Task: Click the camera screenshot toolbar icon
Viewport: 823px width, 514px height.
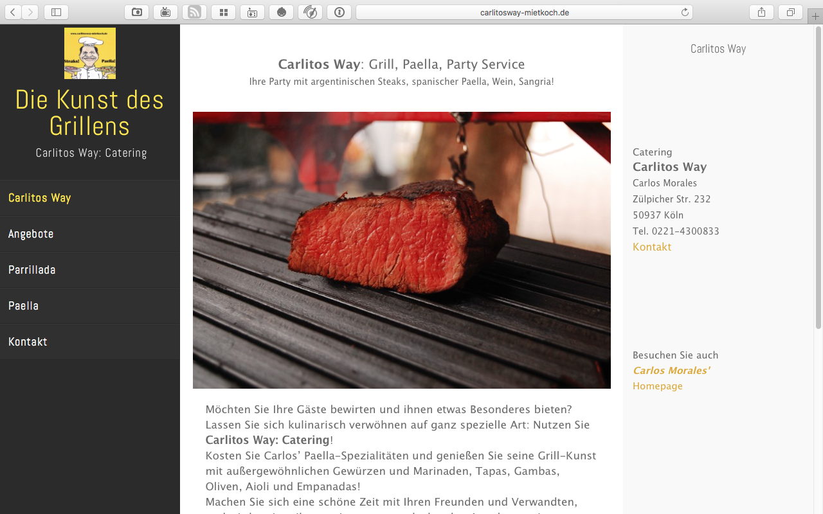Action: (136, 12)
